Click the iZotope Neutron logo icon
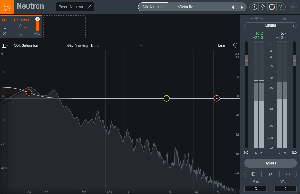Screen dimensions: 300x194 tap(7, 7)
